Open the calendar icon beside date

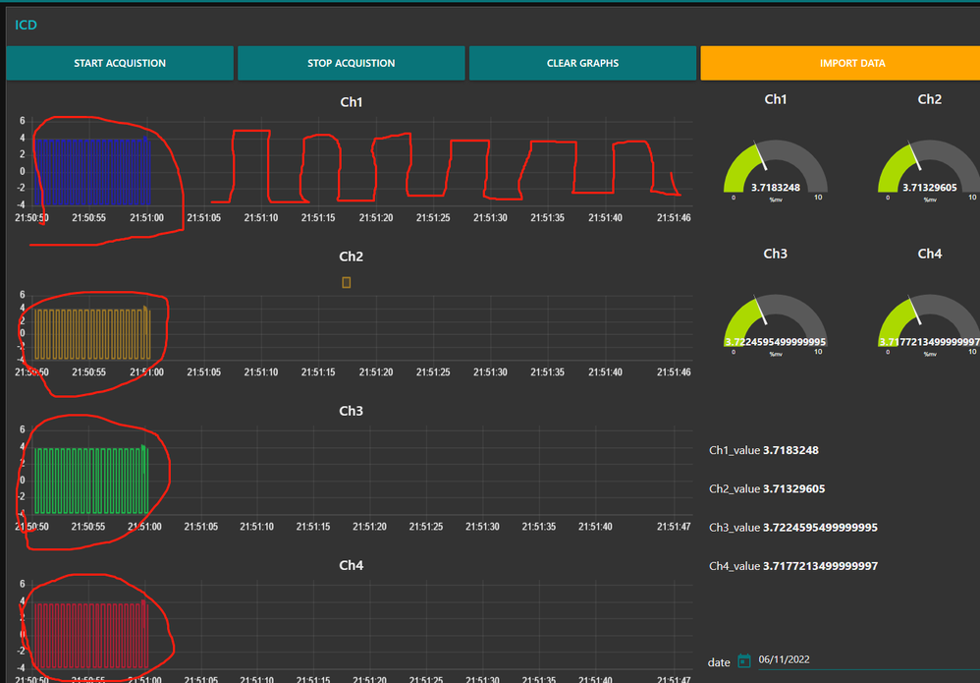[743, 660]
